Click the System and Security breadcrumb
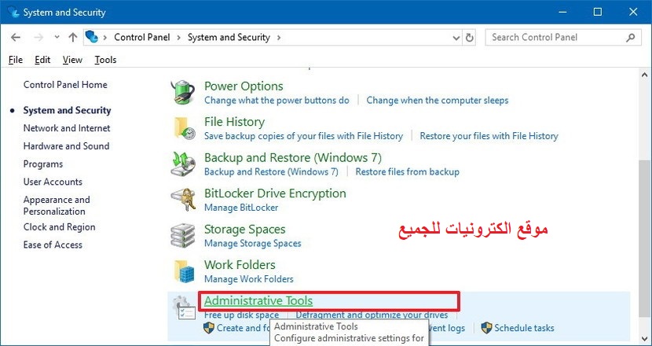 [x=229, y=38]
